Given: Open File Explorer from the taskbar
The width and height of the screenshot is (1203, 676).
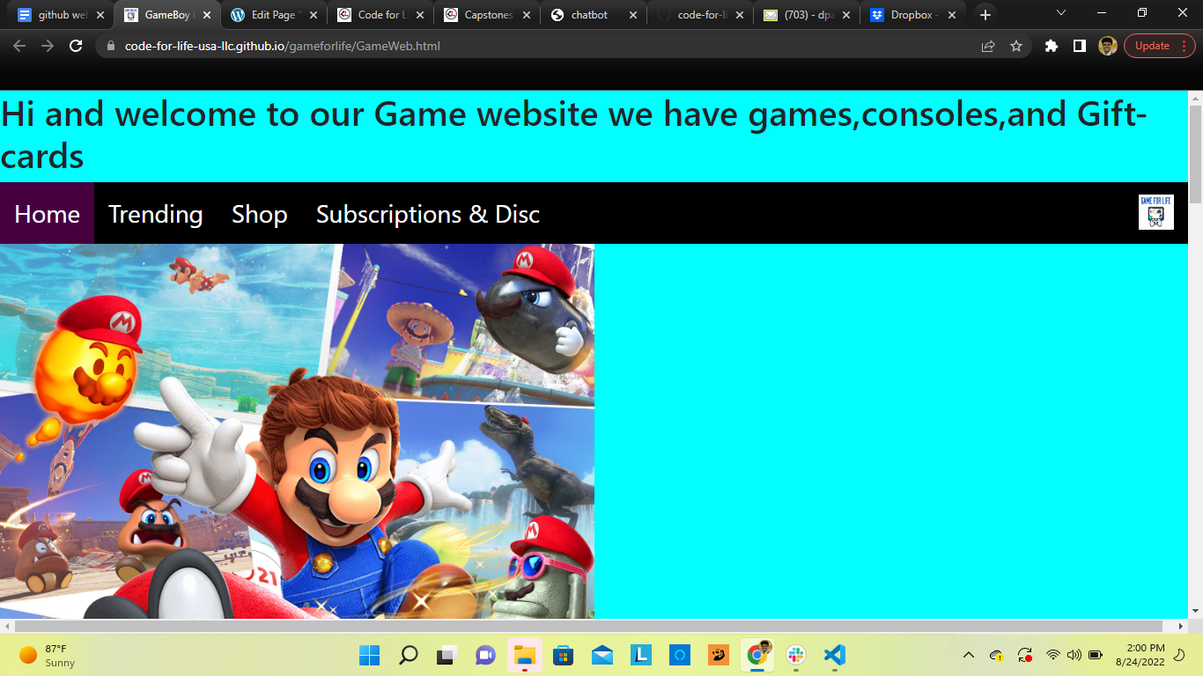Looking at the screenshot, I should [x=524, y=655].
